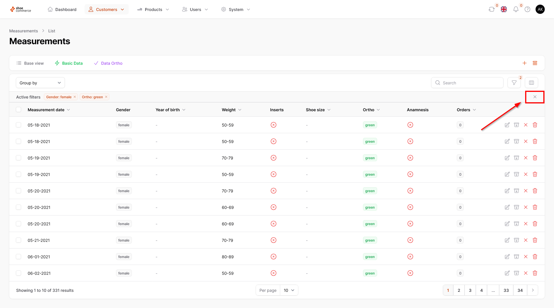554x308 pixels.
Task: Click into the Search field
Action: pyautogui.click(x=470, y=83)
